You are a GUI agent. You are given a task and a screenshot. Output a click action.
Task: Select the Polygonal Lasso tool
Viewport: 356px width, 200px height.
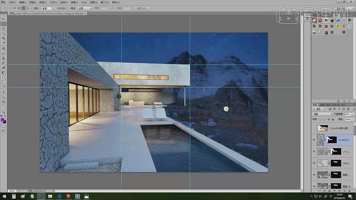[x=4, y=29]
